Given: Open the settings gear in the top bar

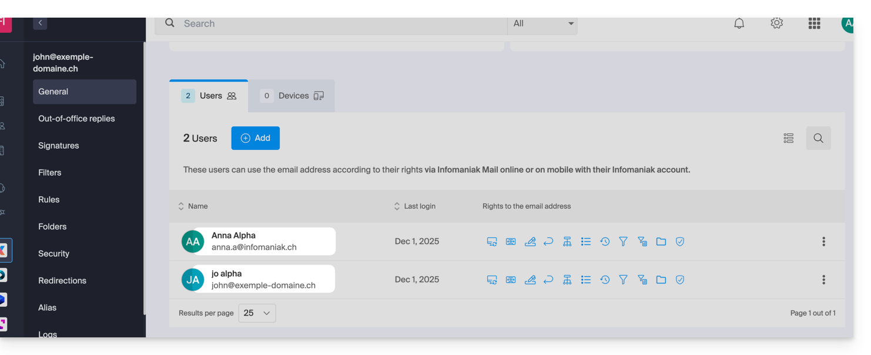Looking at the screenshot, I should pyautogui.click(x=777, y=24).
